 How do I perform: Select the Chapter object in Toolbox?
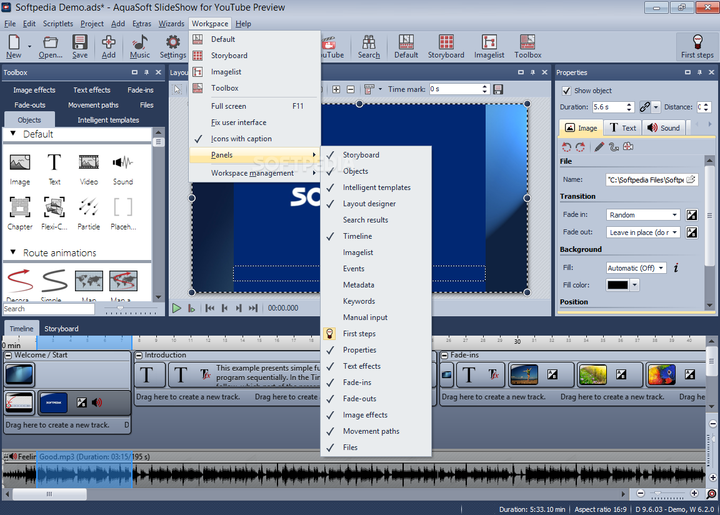pyautogui.click(x=20, y=214)
